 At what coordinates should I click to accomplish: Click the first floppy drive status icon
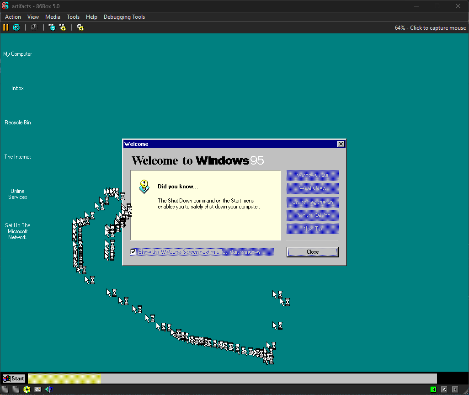5,390
